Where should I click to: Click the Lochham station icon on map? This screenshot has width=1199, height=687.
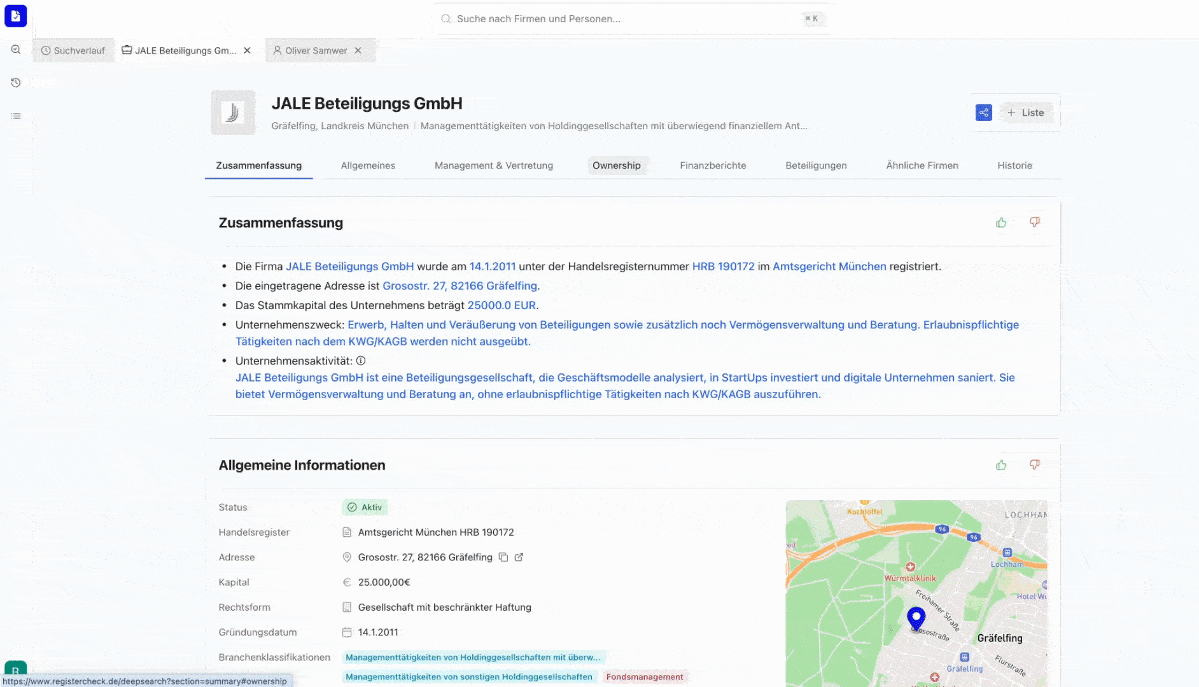click(1007, 553)
